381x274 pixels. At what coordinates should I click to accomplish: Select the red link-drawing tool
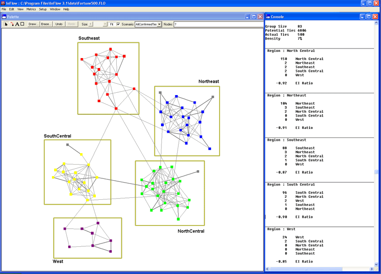[11, 24]
